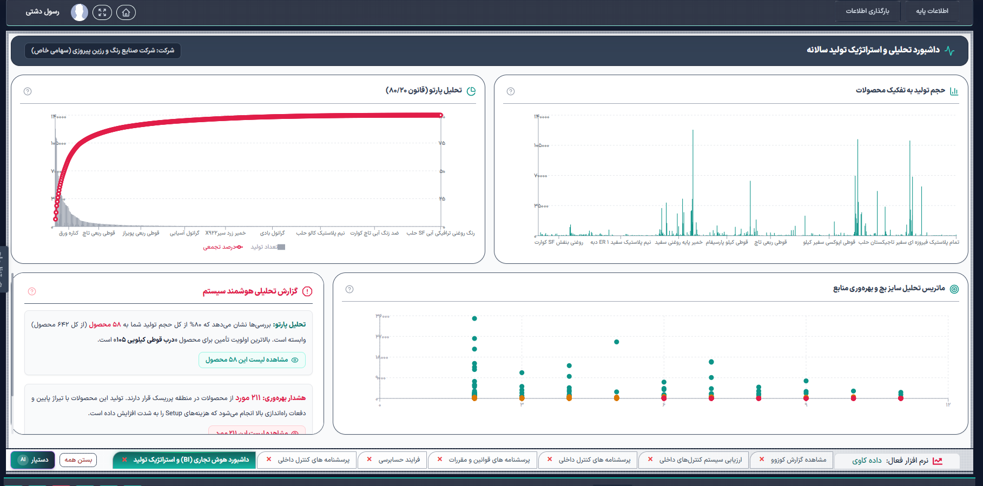Click the pulse icon beside the dashboard title
The image size is (983, 486).
point(949,50)
